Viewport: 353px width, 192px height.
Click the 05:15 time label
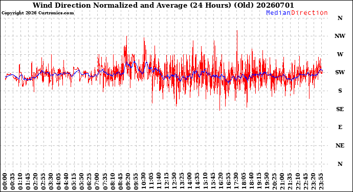pyautogui.click(x=74, y=181)
